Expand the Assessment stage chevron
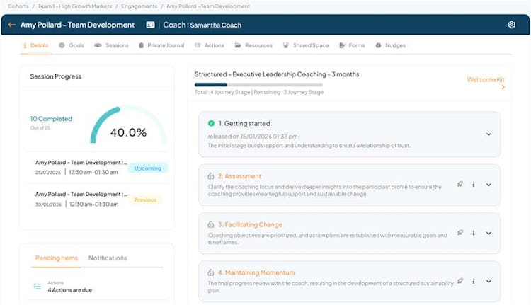The width and height of the screenshot is (531, 305). coord(489,185)
